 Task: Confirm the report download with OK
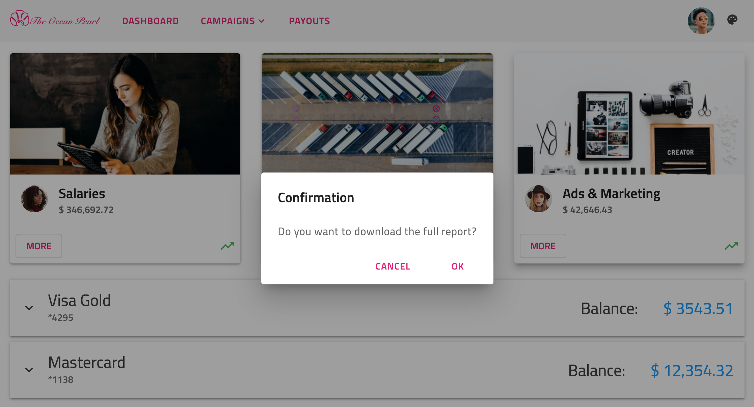(x=457, y=266)
